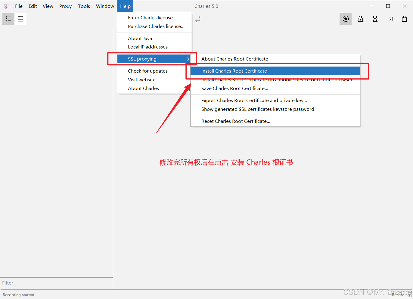Viewport: 413px width, 299px height.
Task: Click the Charles app icon in title bar
Action: coord(6,6)
